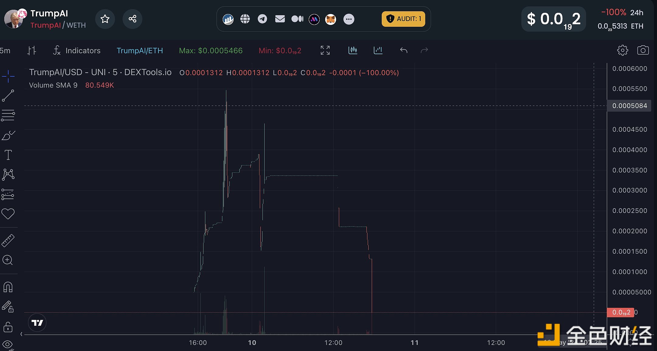
Task: Toggle stay in drawing mode pencil lock
Action: point(8,307)
